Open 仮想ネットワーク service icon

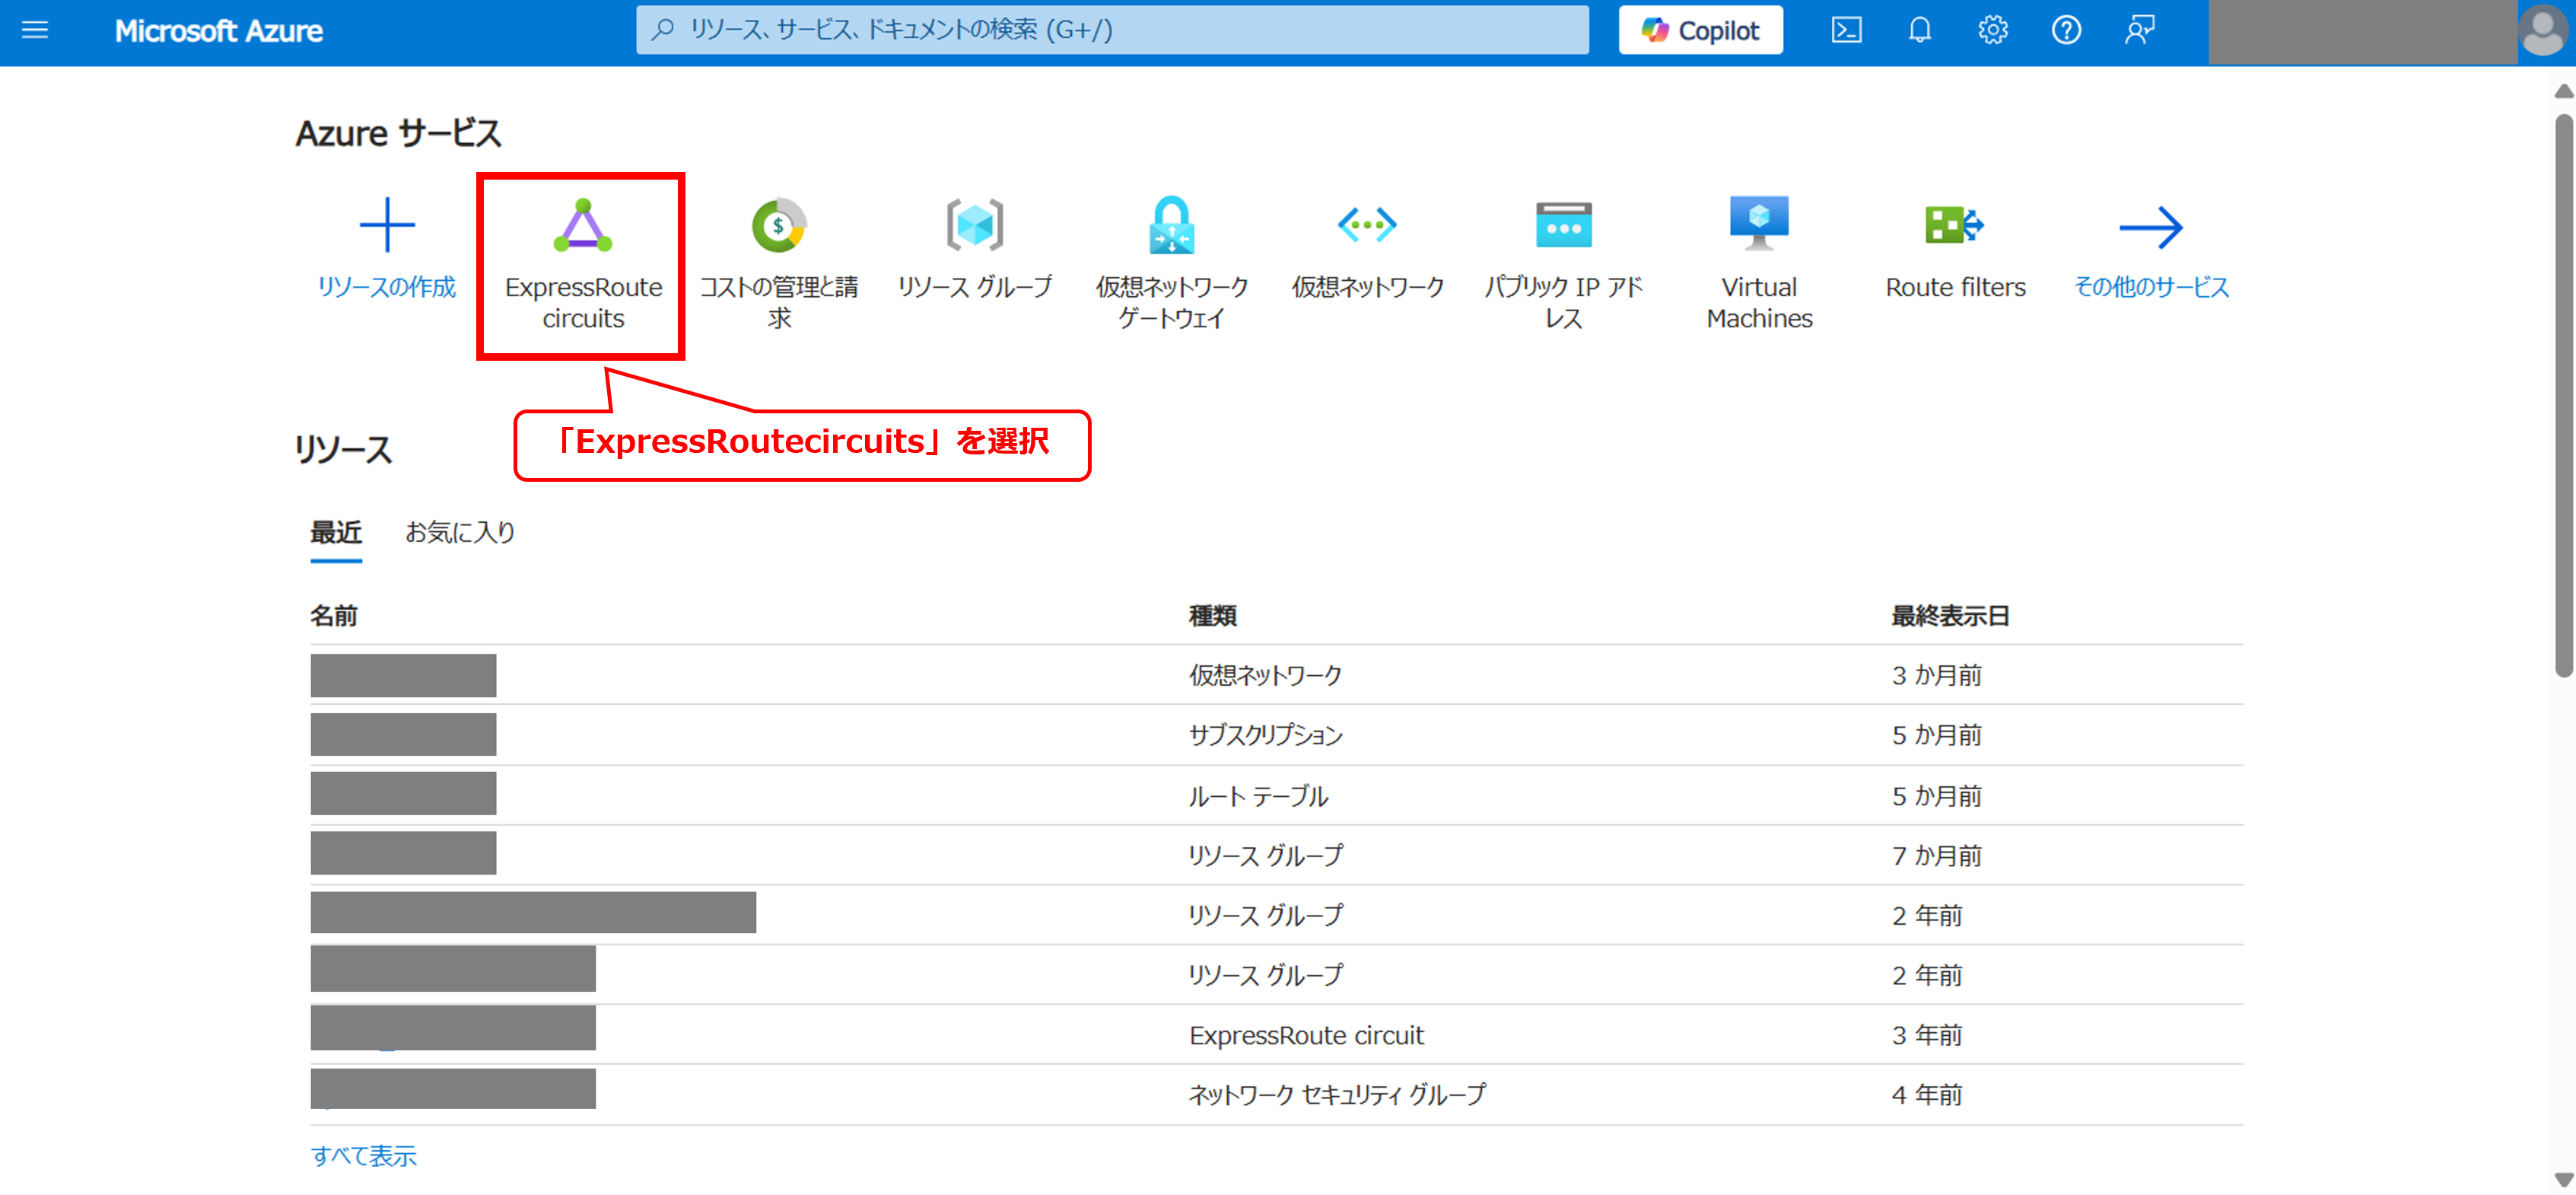coord(1367,225)
